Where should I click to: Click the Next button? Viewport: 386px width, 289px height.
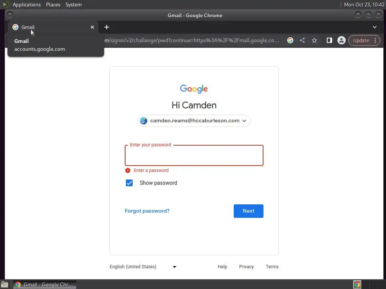[248, 211]
